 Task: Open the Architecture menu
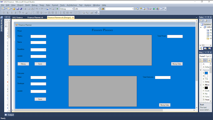72,5
